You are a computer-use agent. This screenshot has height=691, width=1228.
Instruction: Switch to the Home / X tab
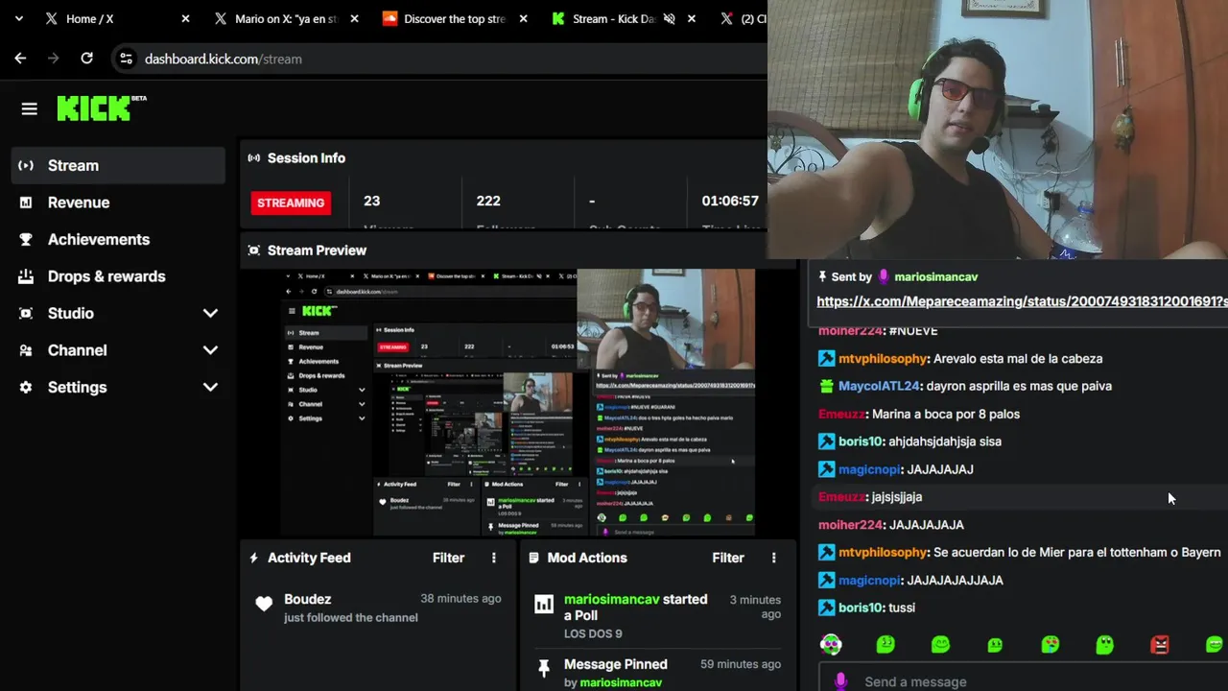(x=115, y=18)
